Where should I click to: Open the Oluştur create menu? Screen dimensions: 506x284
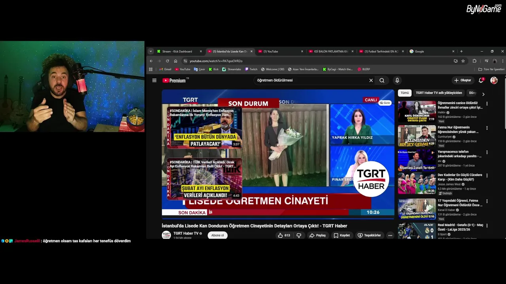point(463,80)
